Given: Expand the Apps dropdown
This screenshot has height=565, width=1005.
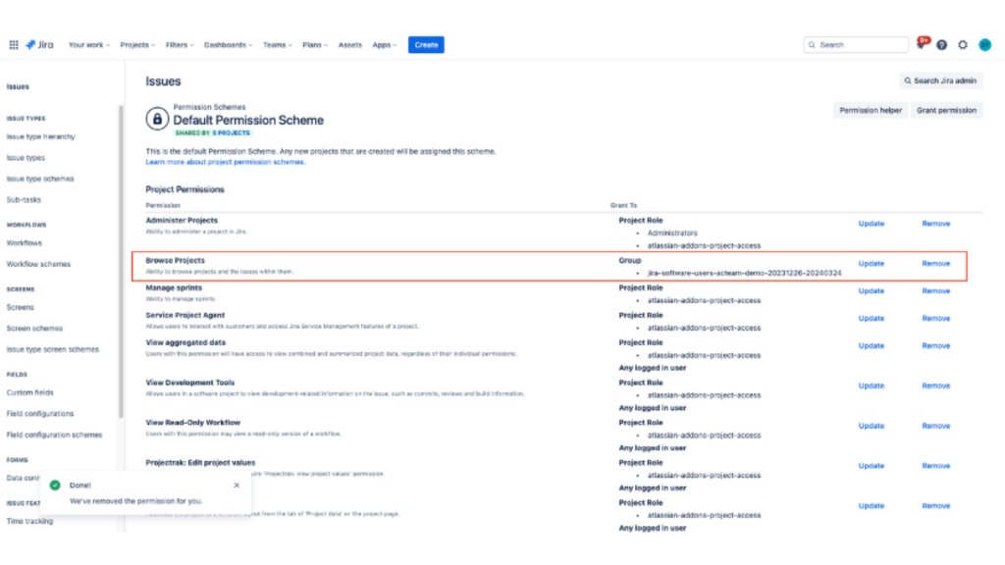Looking at the screenshot, I should [x=384, y=45].
